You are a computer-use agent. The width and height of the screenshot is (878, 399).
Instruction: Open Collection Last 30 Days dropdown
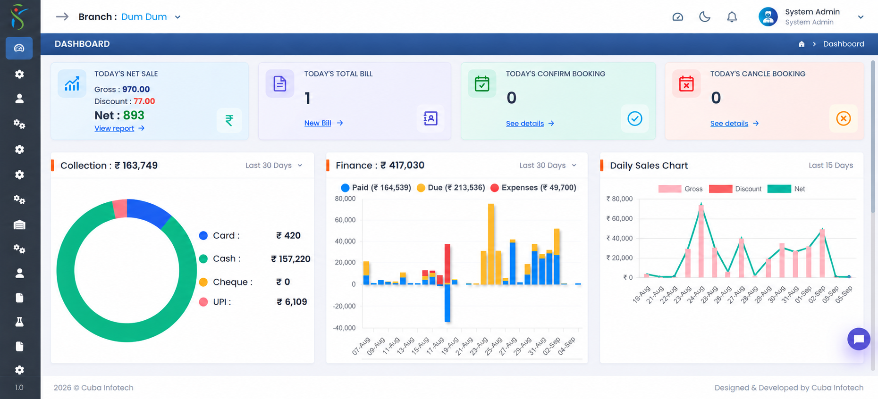coord(274,166)
